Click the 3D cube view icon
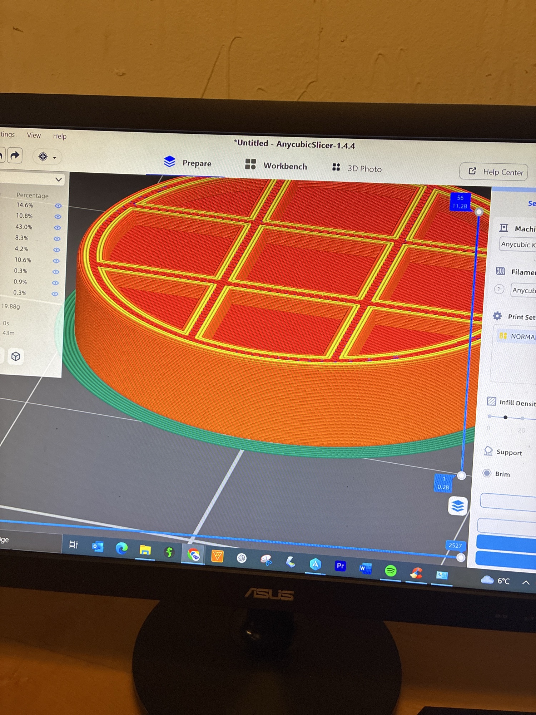The width and height of the screenshot is (536, 715). pyautogui.click(x=16, y=356)
